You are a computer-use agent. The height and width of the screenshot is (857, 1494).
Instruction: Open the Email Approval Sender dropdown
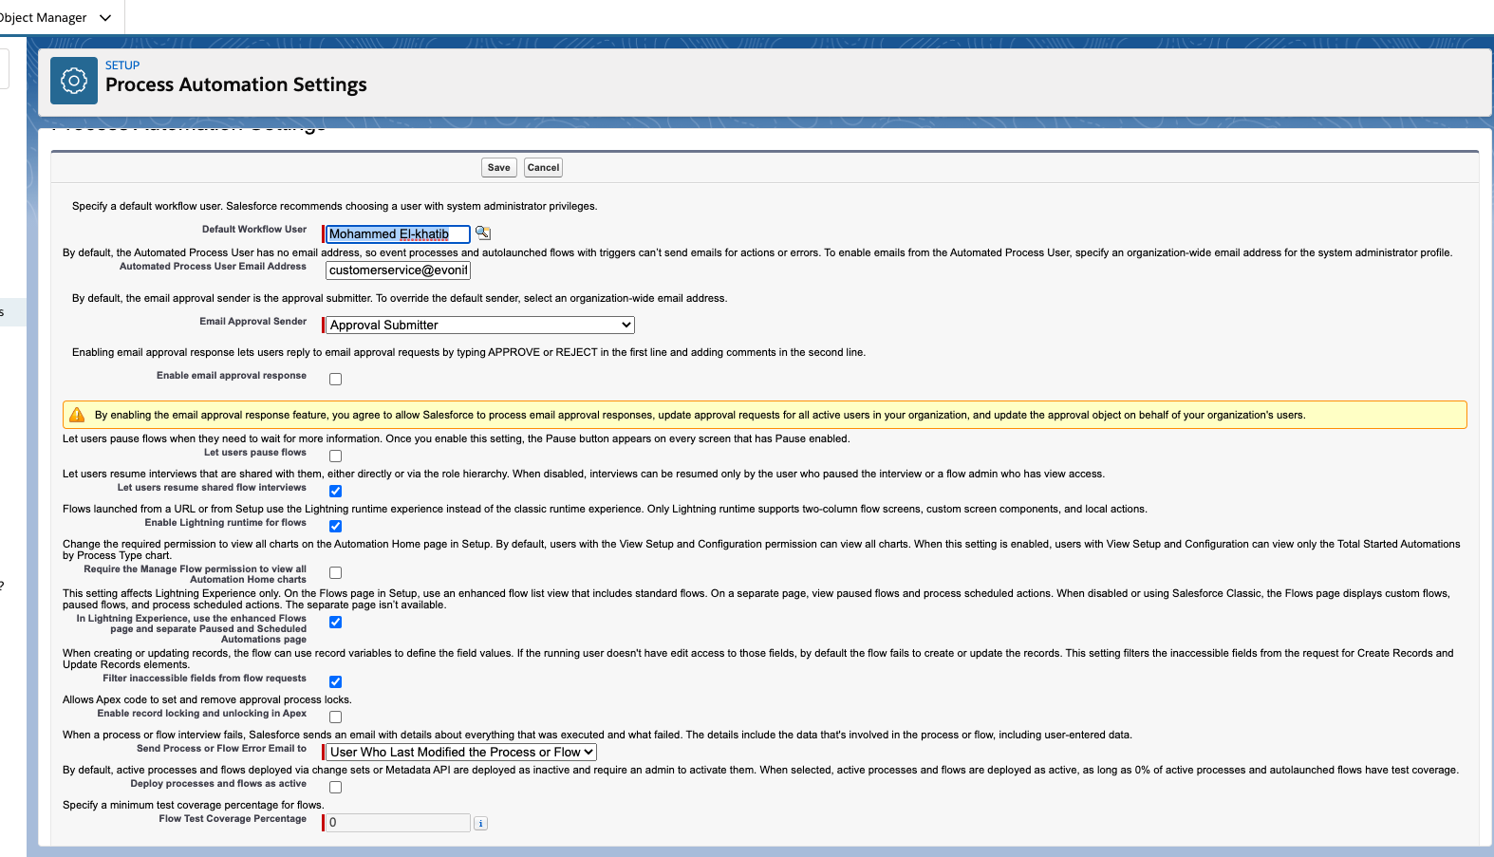480,326
